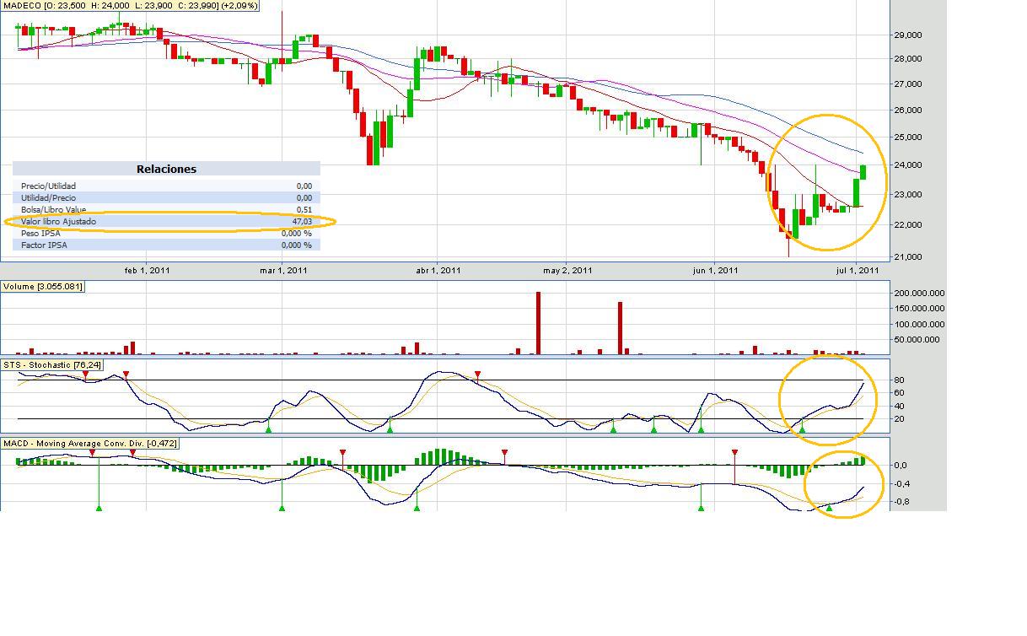Select the Utilidad/Precio row label

48,198
